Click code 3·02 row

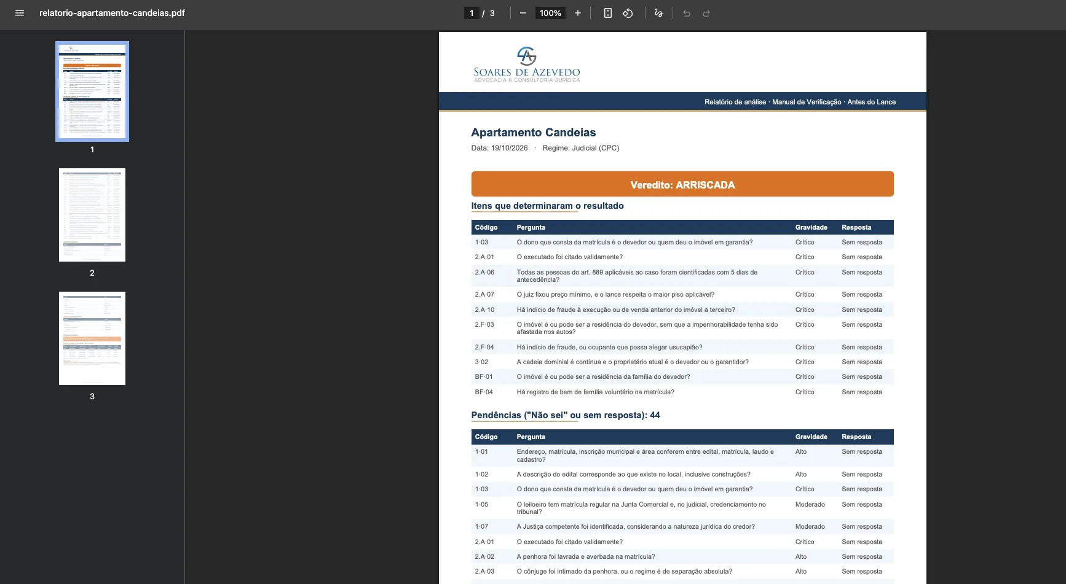(x=682, y=362)
